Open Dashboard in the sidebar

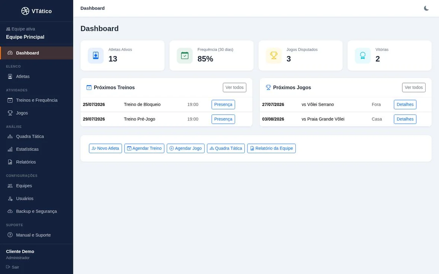tap(37, 53)
